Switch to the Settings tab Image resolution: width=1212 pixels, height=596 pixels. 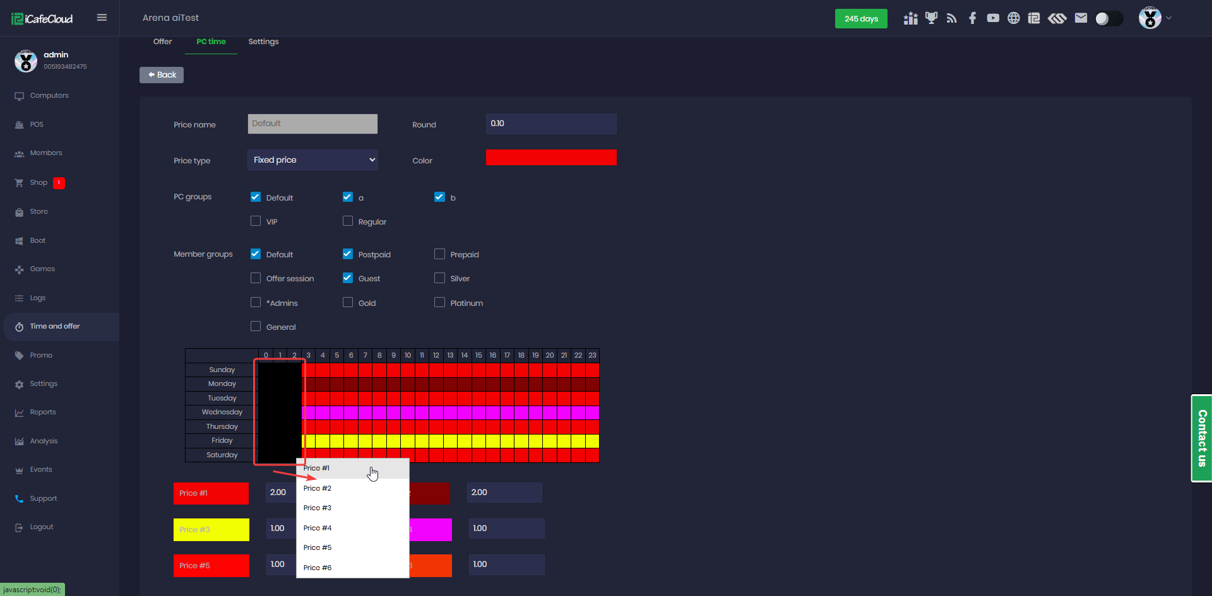point(263,42)
